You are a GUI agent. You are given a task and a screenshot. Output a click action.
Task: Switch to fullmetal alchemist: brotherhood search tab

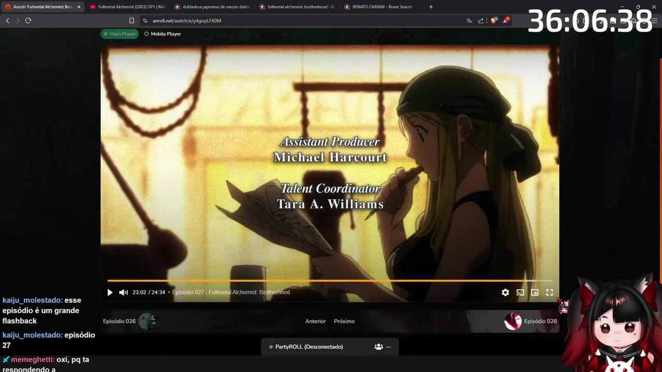coord(297,7)
